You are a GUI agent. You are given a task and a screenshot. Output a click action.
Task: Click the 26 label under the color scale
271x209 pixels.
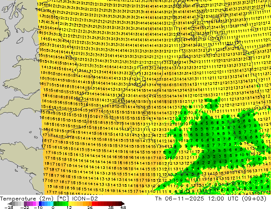(x=90, y=207)
